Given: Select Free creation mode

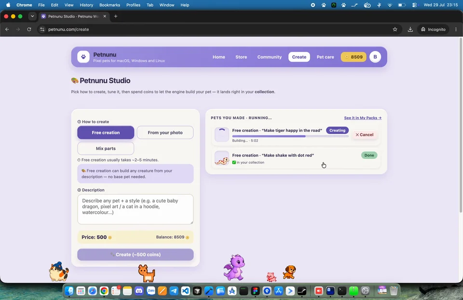Looking at the screenshot, I should point(106,132).
